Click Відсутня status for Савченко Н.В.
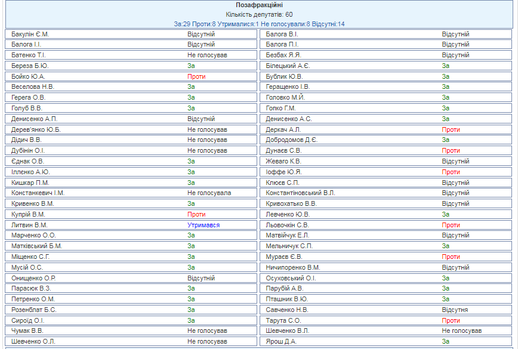Viewport: 518px width, 349px height. [455, 310]
